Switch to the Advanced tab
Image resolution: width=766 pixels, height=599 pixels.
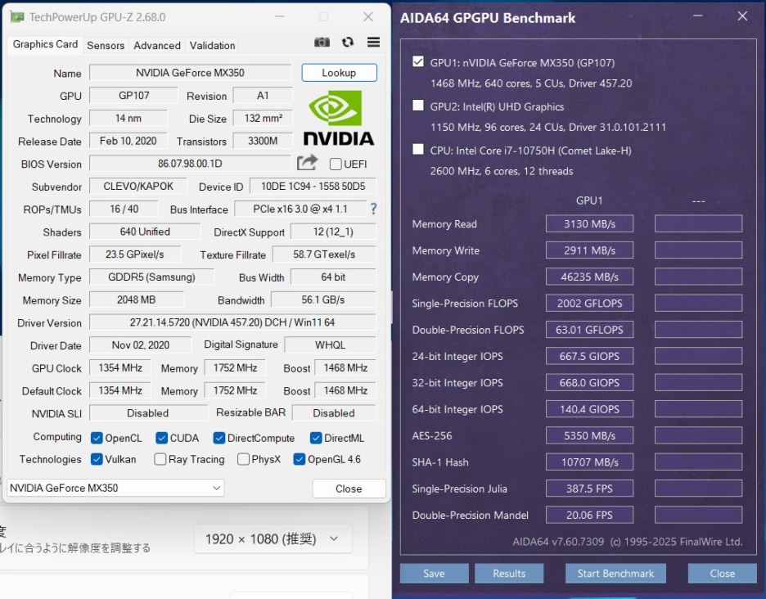[157, 46]
